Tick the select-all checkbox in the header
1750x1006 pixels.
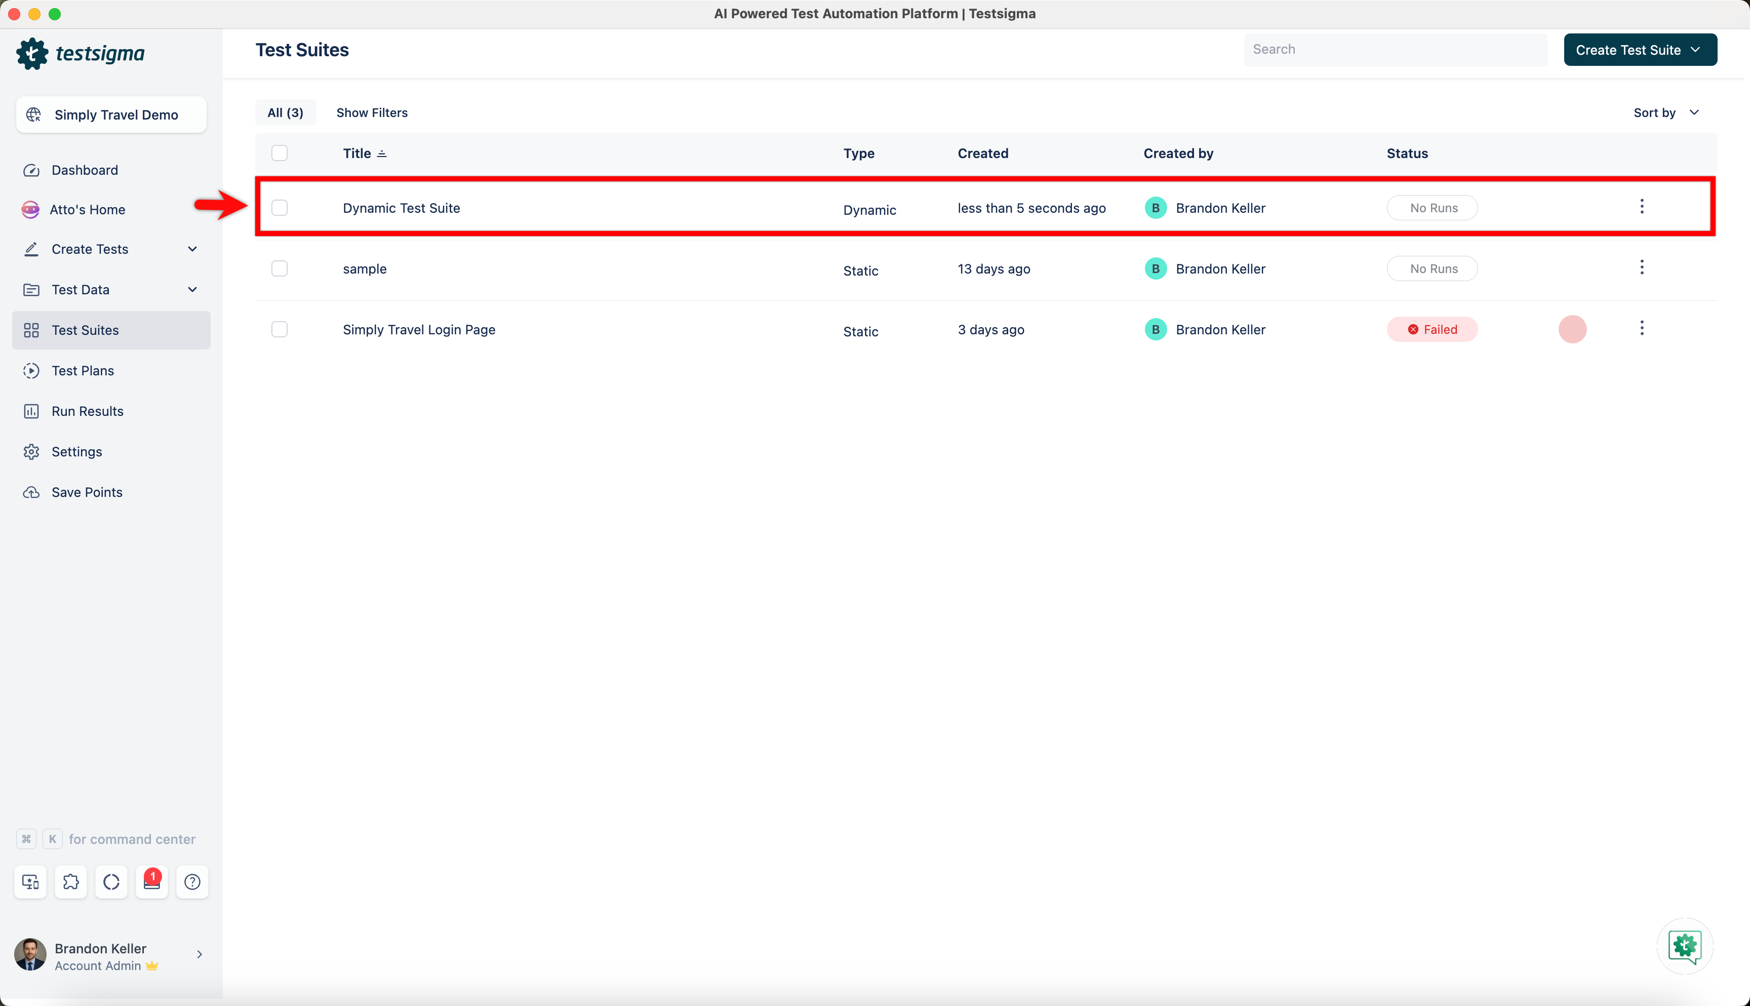point(280,152)
